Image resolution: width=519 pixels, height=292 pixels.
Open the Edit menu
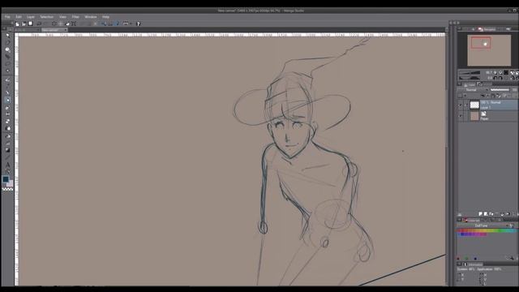(x=19, y=17)
